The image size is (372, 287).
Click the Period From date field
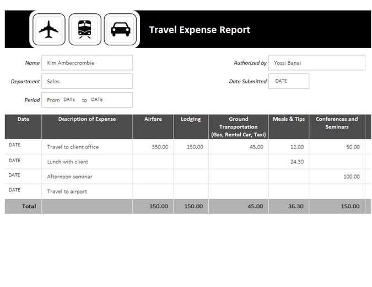pyautogui.click(x=69, y=100)
